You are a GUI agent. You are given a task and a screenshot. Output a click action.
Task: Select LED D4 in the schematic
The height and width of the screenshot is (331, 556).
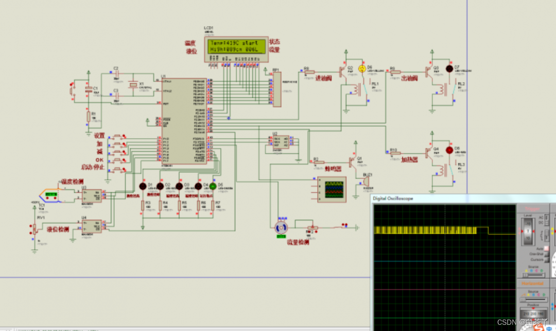(198, 186)
